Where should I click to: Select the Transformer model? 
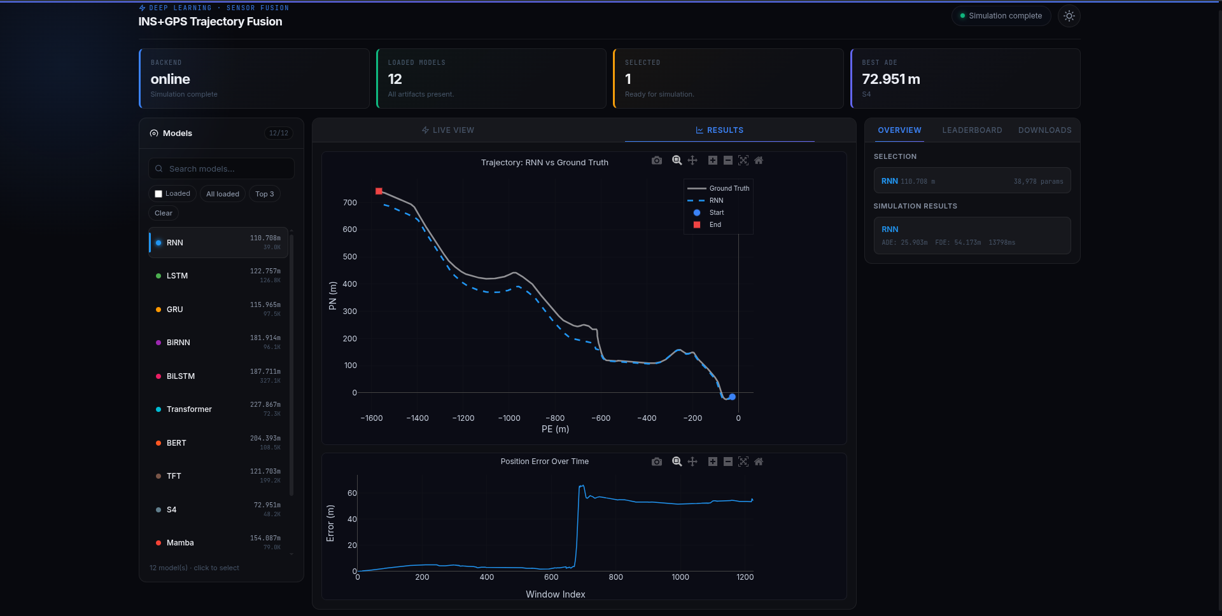coord(218,409)
